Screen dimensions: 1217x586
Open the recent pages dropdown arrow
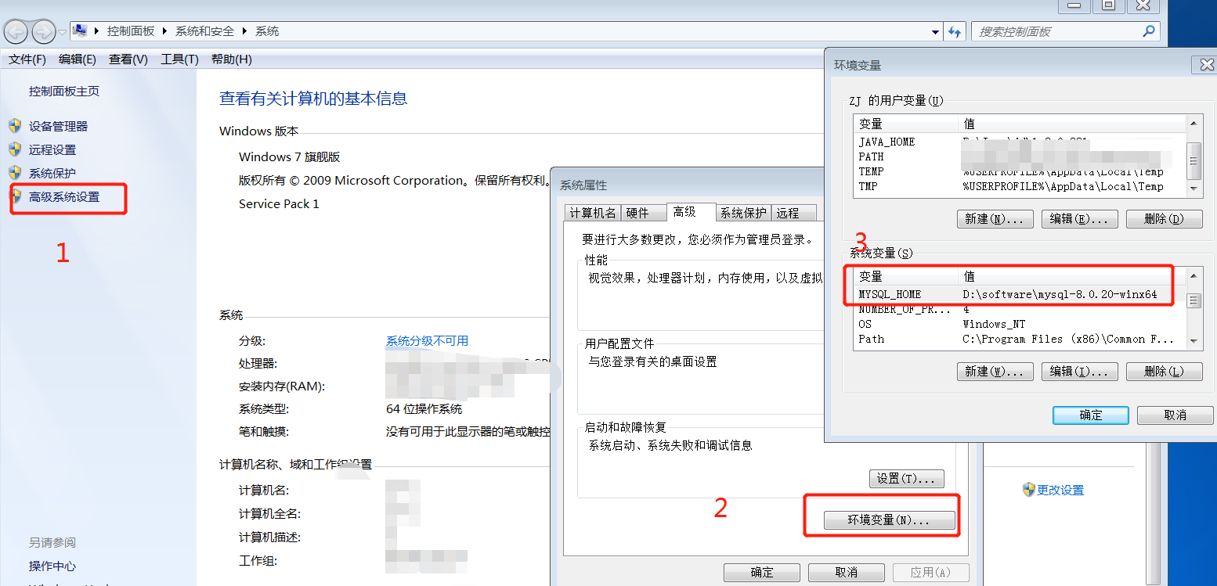point(62,32)
